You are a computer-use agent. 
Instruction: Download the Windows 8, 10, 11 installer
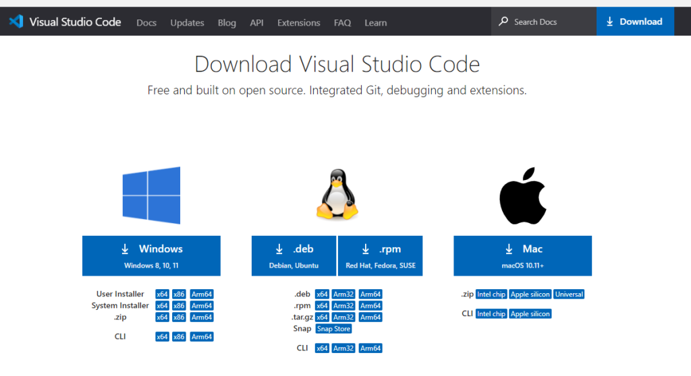coord(151,256)
